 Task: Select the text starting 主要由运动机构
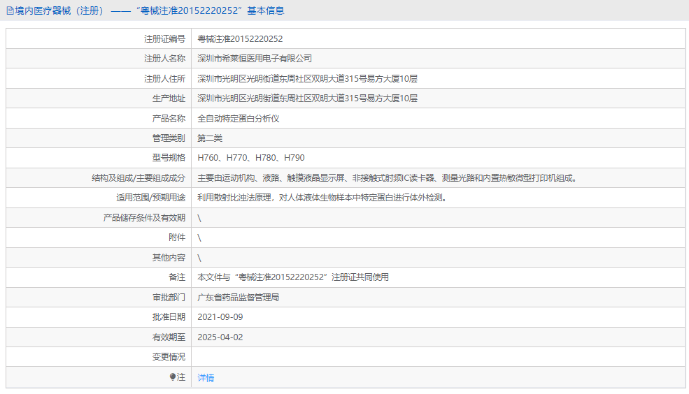(x=388, y=177)
